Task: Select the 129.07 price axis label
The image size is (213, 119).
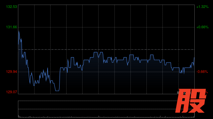Action: pos(12,92)
